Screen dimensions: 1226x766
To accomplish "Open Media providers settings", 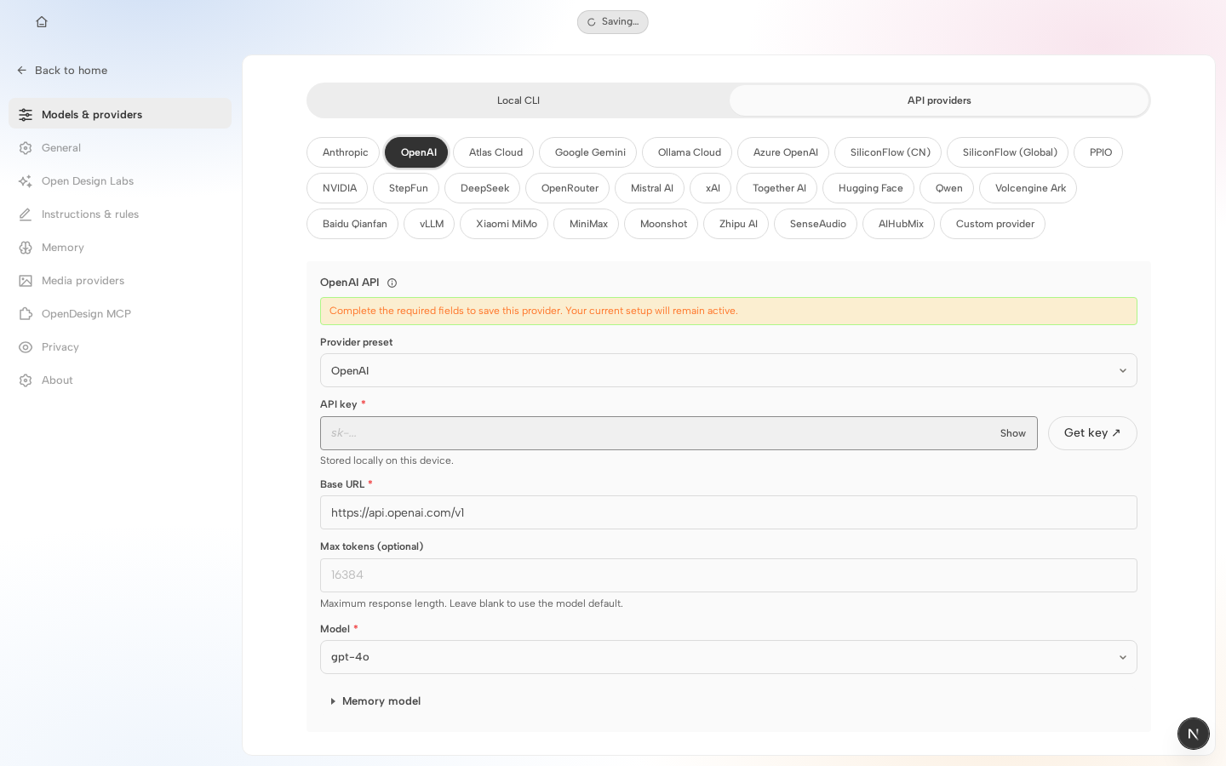I will click(120, 281).
